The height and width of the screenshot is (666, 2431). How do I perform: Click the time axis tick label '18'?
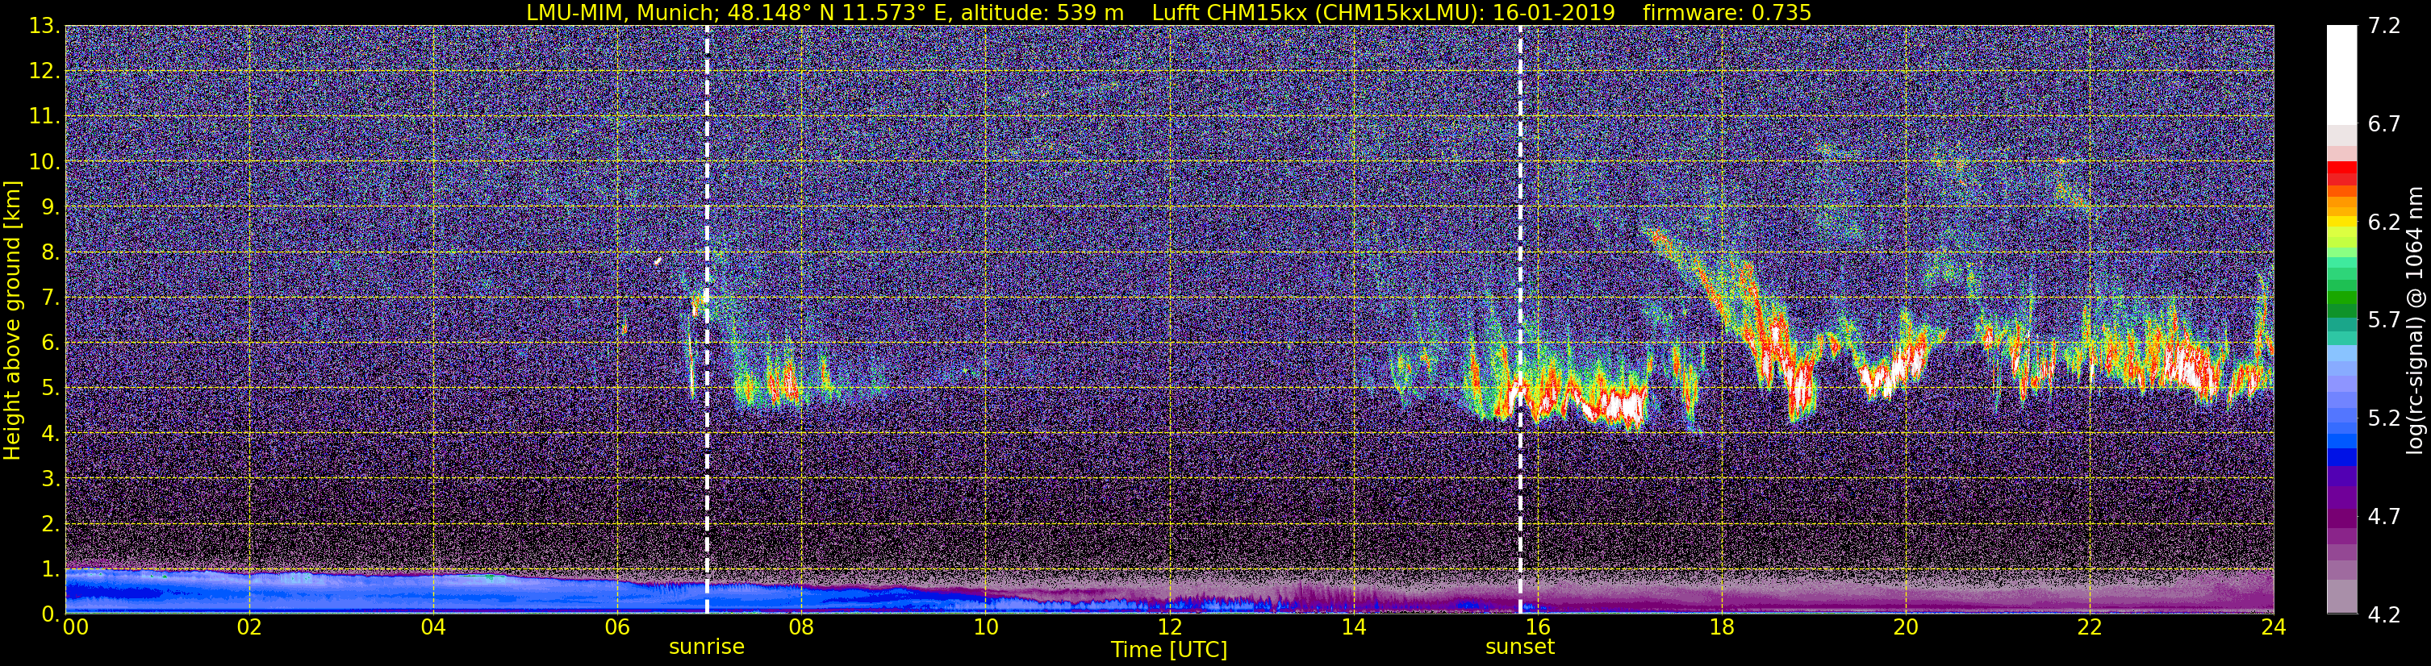click(x=1721, y=628)
